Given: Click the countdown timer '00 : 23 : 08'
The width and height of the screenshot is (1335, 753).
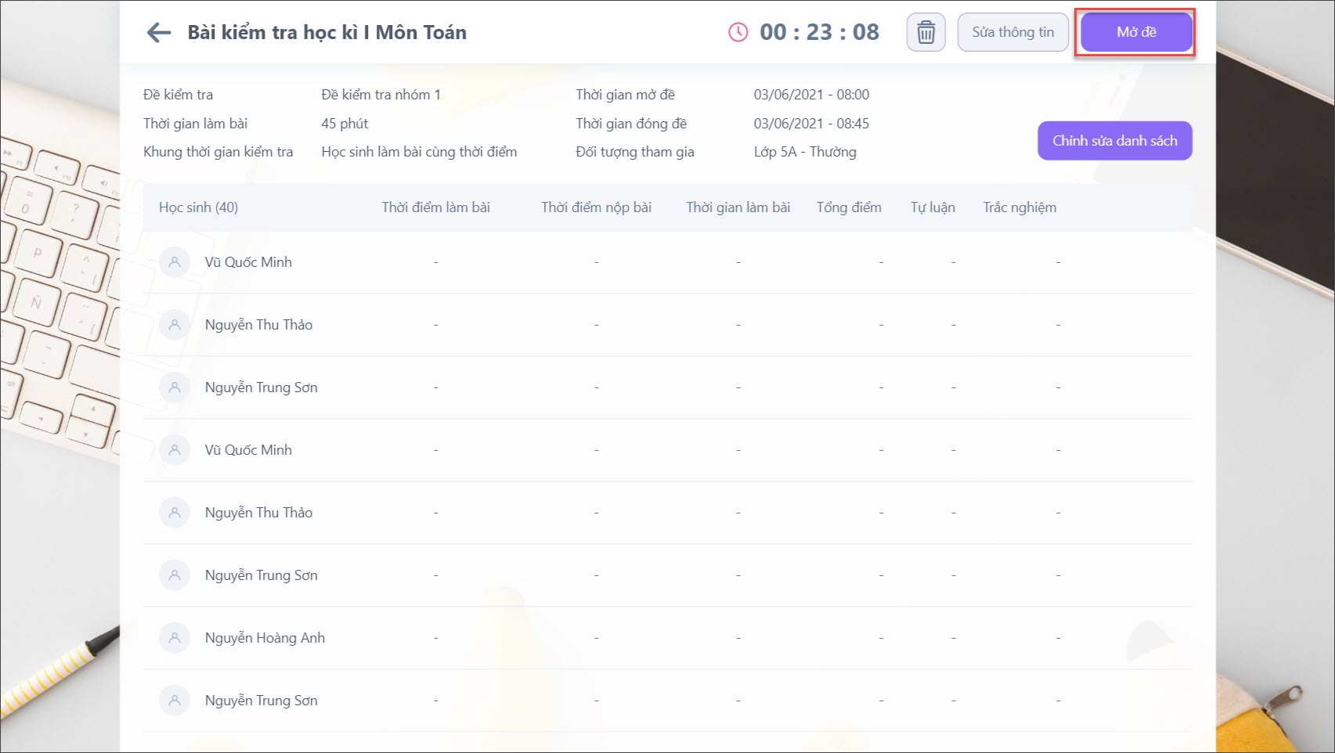Looking at the screenshot, I should [819, 32].
